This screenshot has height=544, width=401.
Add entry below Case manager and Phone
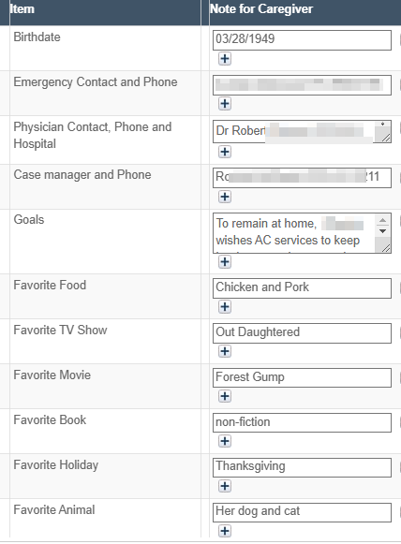pos(225,197)
